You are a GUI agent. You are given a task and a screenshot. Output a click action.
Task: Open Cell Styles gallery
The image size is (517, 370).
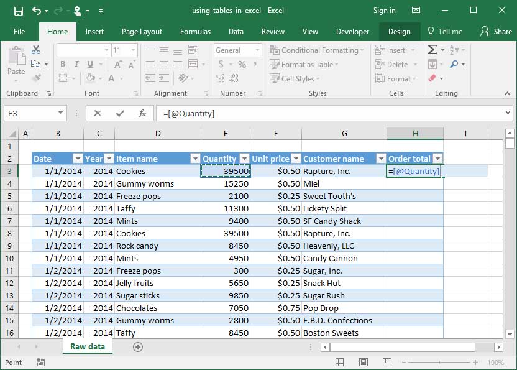click(x=295, y=78)
